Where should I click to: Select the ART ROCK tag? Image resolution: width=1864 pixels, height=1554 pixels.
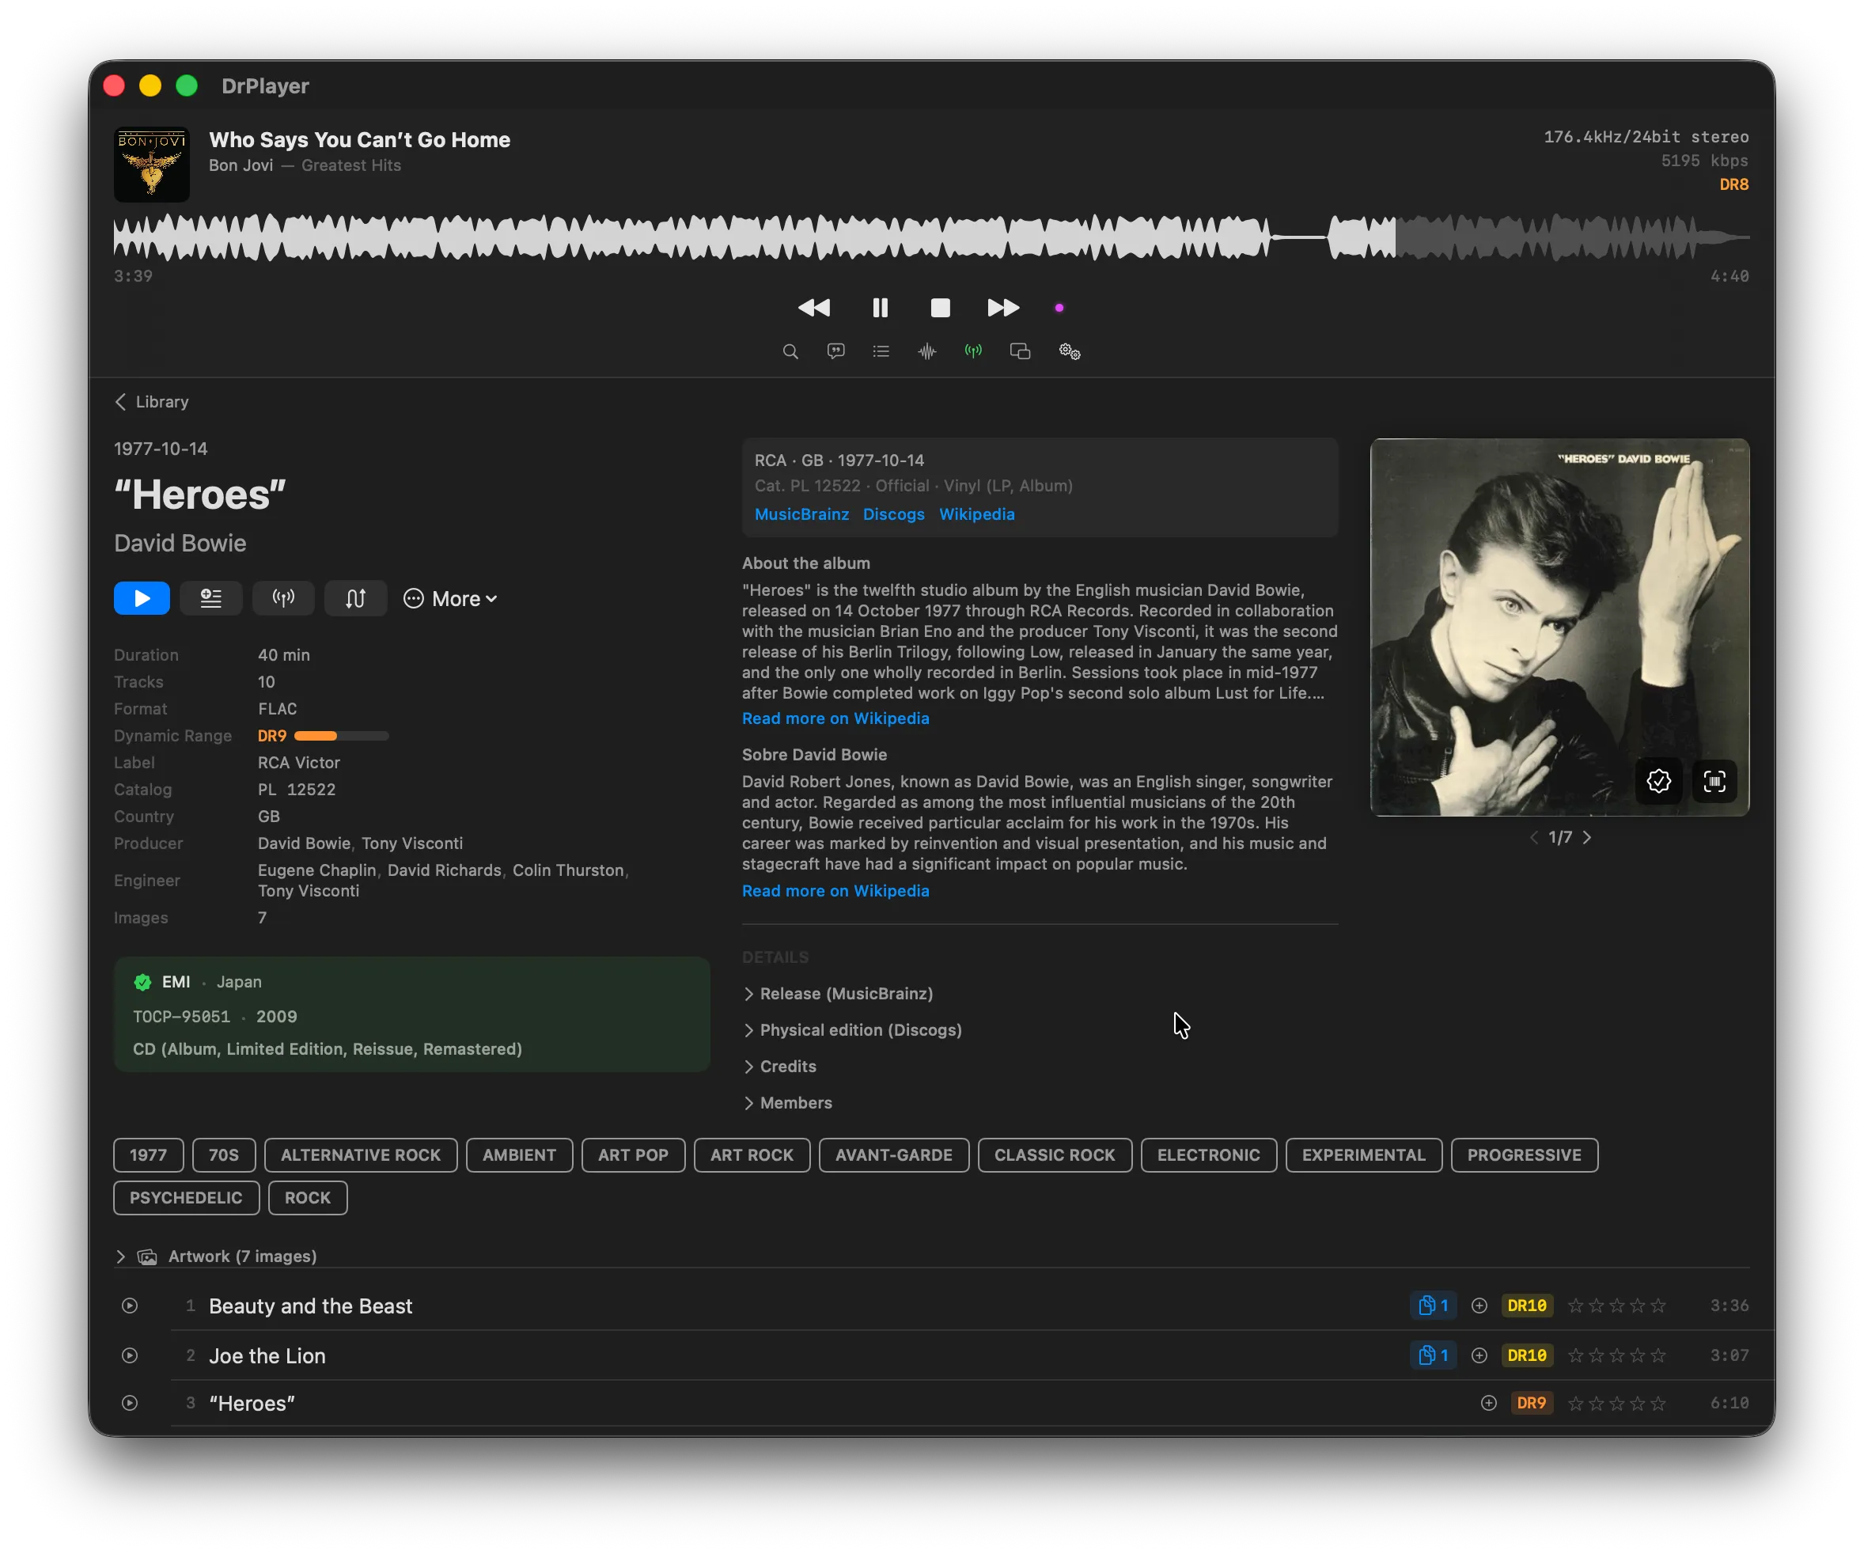(x=752, y=1155)
